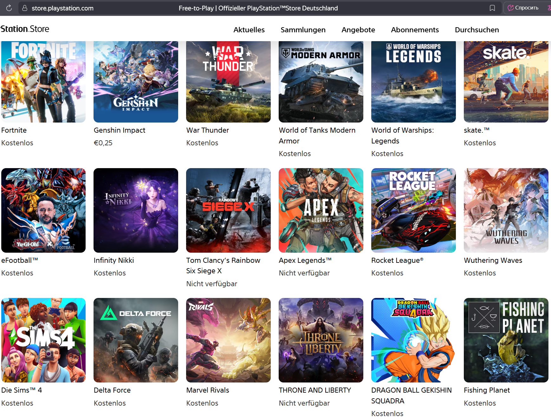Open the Apex Legends cover image
Viewport: 551px width, 417px height.
[x=321, y=210]
